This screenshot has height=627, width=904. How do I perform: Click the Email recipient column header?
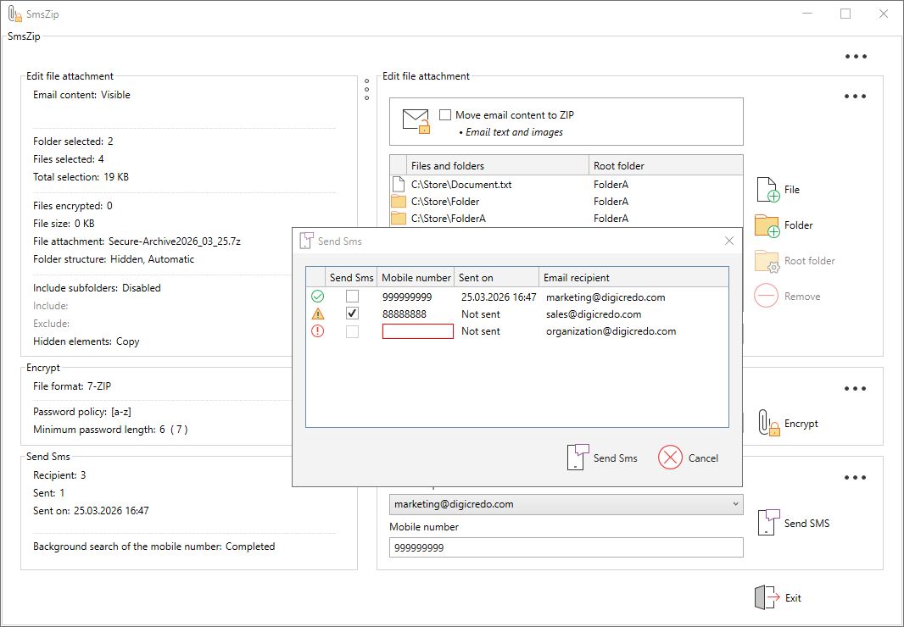tap(577, 277)
